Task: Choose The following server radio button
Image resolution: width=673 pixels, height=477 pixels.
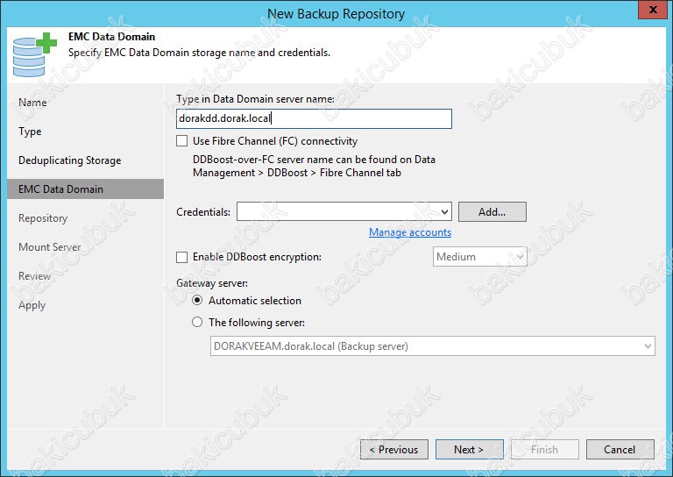Action: pyautogui.click(x=197, y=322)
